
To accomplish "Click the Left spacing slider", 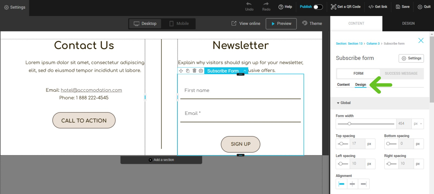I will tap(343, 164).
